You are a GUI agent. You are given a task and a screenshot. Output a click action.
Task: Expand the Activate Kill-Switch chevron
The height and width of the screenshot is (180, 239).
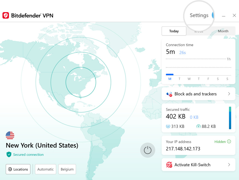(229, 165)
